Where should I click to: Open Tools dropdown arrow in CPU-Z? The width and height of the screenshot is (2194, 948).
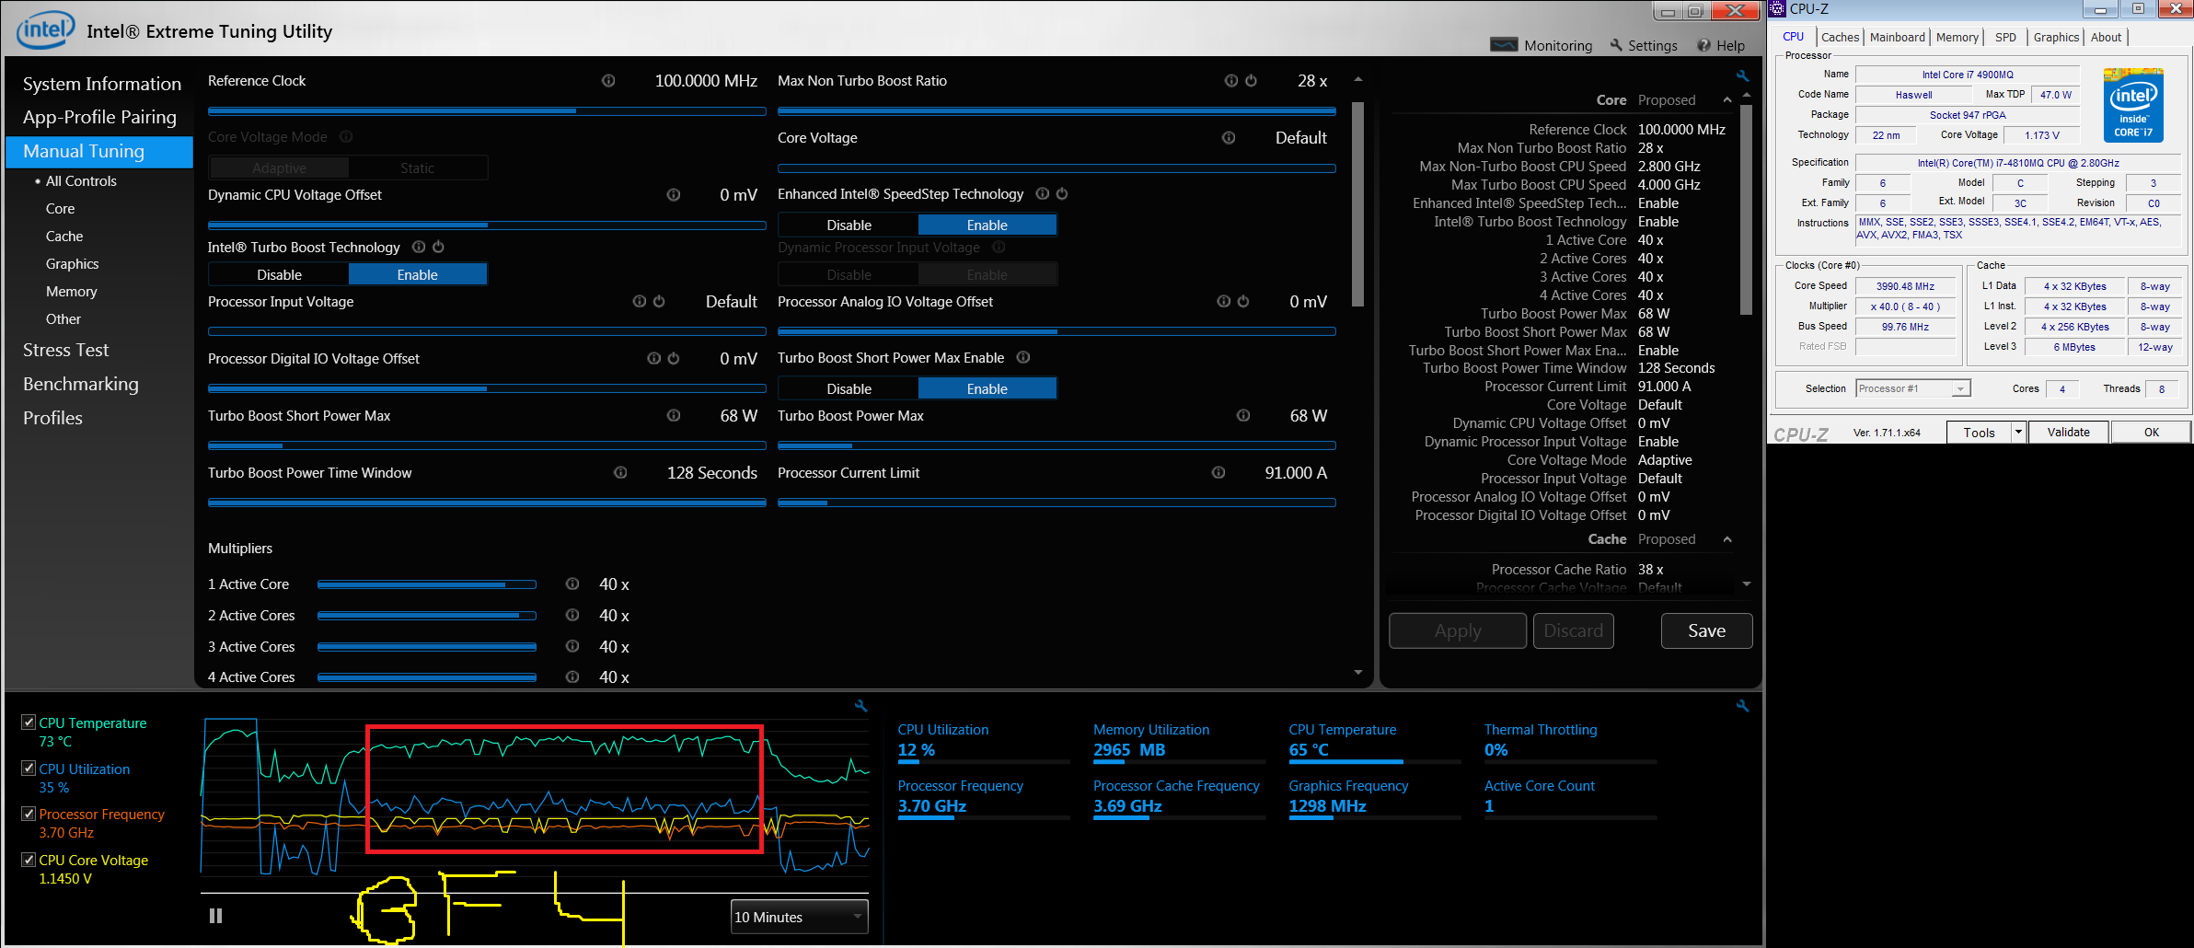[2018, 432]
